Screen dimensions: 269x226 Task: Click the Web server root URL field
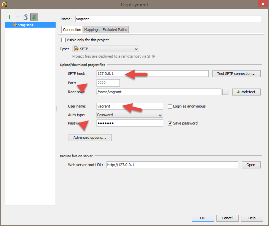click(x=172, y=165)
